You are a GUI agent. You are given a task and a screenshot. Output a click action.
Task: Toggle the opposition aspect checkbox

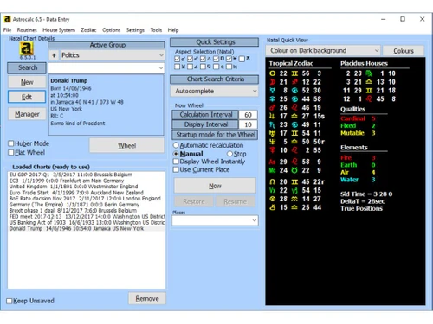click(x=190, y=59)
